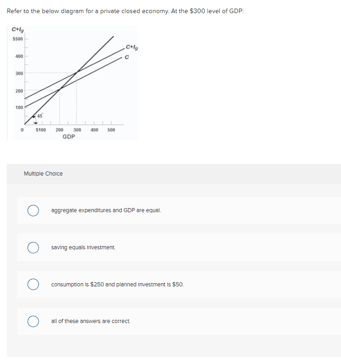341x361 pixels.
Task: Select radio for consumption is $250 option
Action: click(33, 284)
